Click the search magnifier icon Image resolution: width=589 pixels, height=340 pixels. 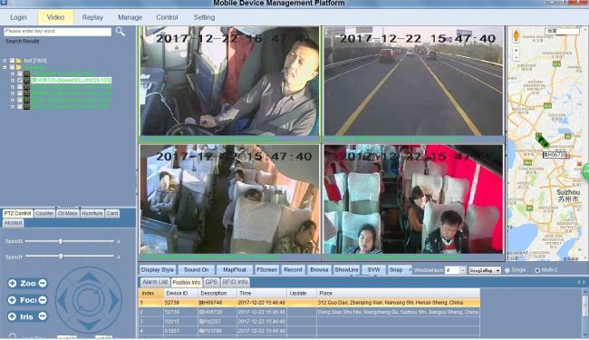point(121,32)
